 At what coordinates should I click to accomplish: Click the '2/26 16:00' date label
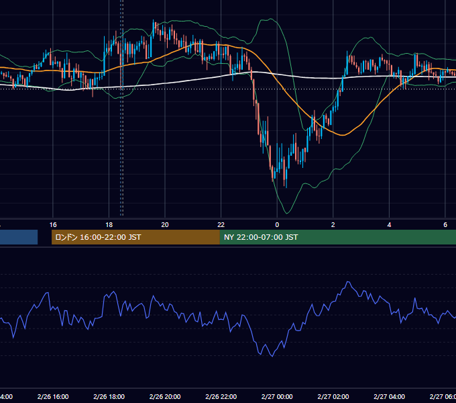[x=53, y=396]
